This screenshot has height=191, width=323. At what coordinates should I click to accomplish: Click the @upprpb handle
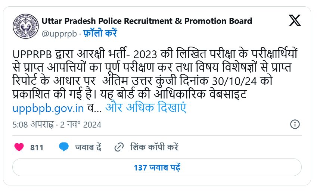point(59,33)
